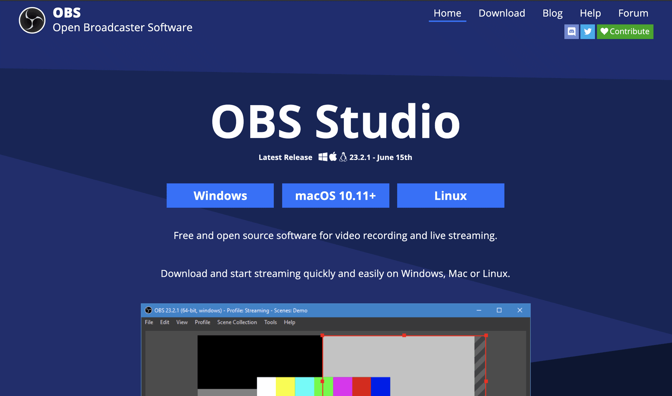Download OBS for macOS 10.11+
Screen dimensions: 672x396
[335, 195]
